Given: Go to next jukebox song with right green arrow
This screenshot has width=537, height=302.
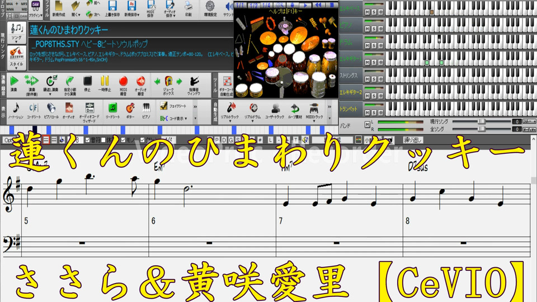Looking at the screenshot, I should pos(179,82).
